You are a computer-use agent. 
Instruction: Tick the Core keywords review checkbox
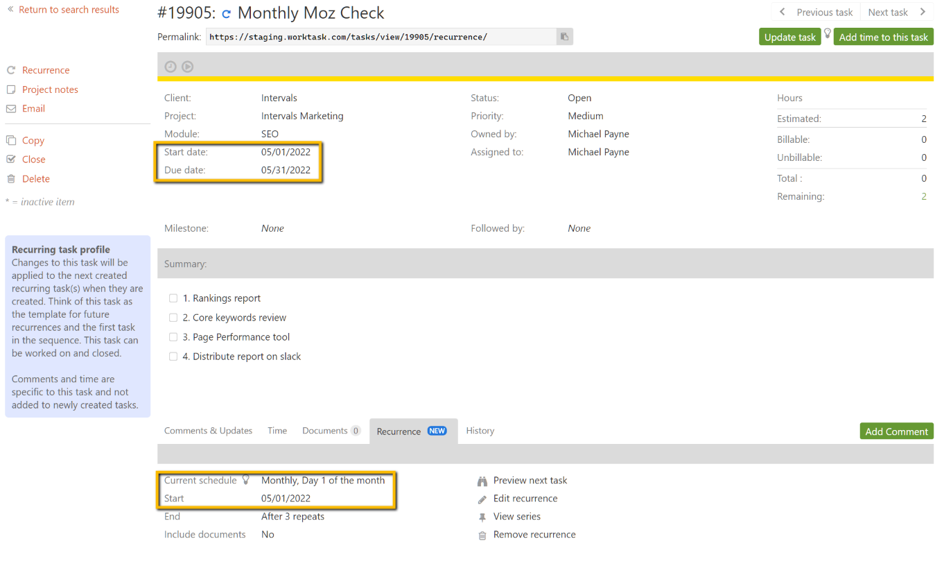coord(173,318)
